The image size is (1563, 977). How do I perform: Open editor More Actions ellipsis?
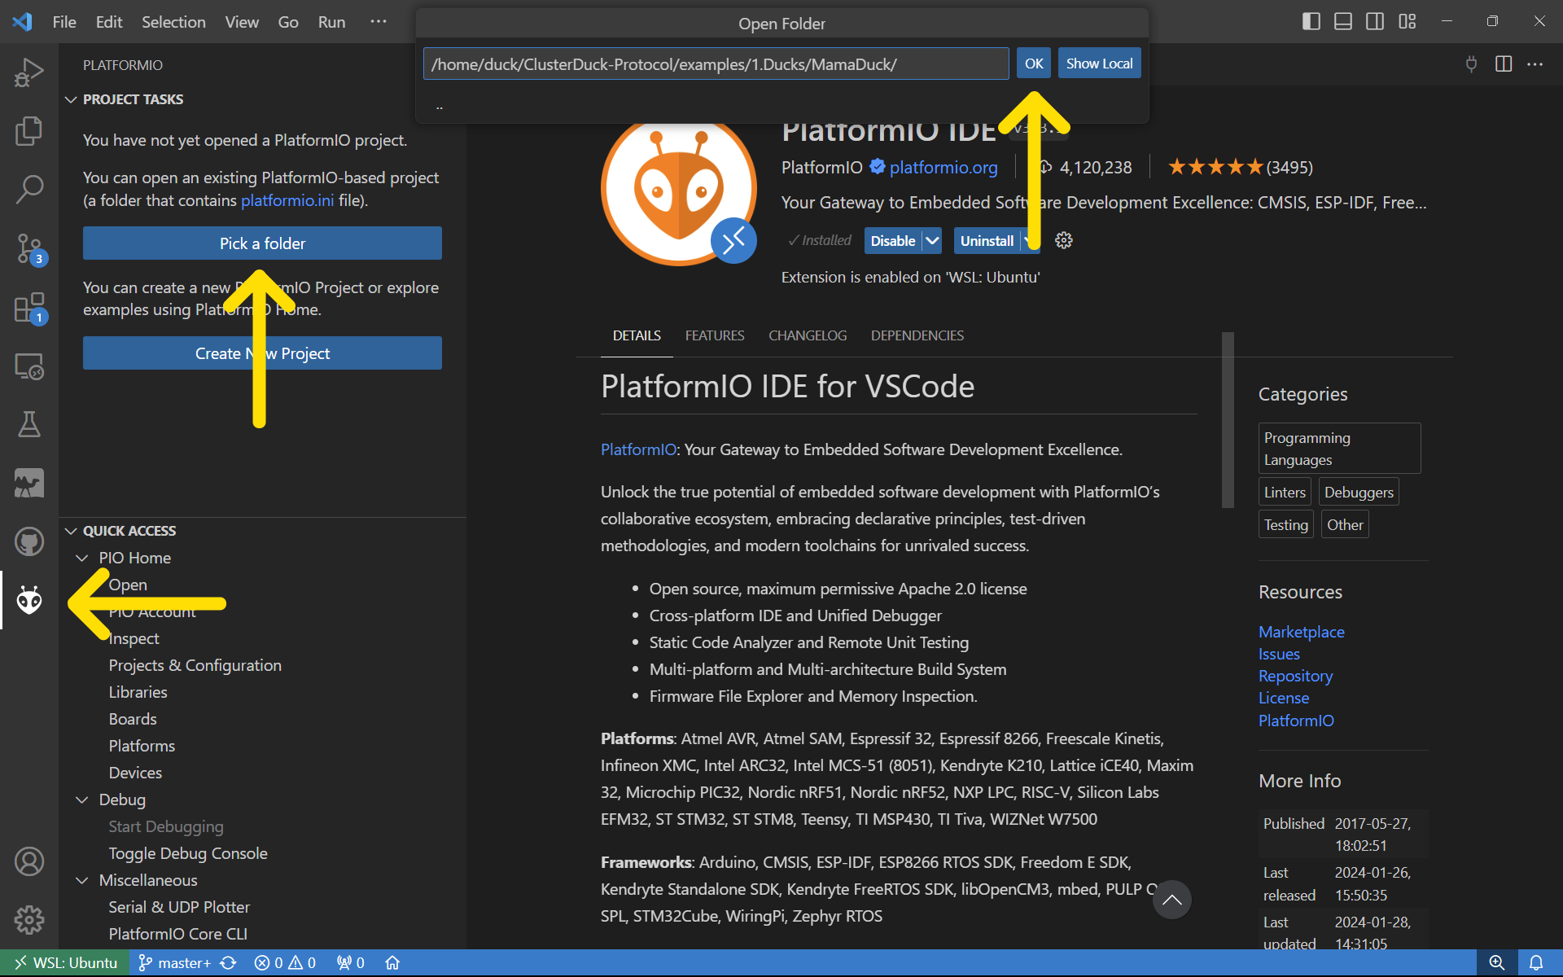1535,64
